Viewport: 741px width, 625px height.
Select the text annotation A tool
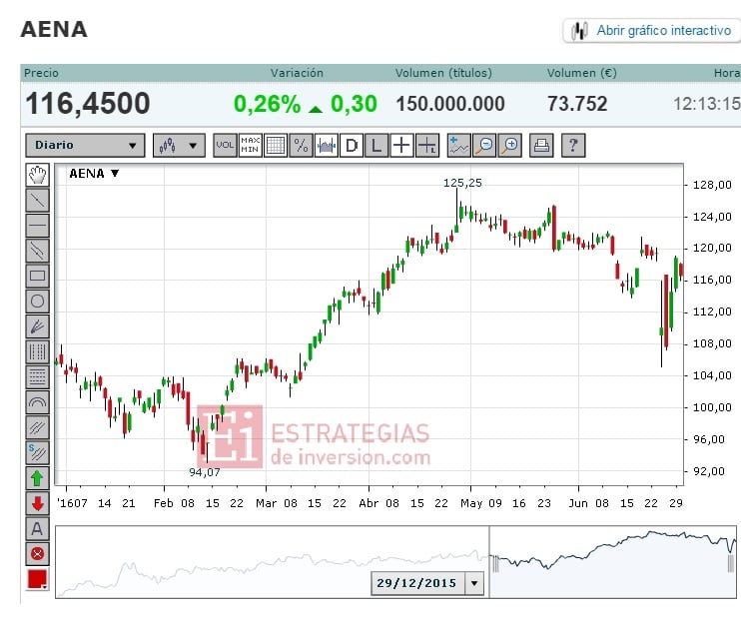click(37, 528)
